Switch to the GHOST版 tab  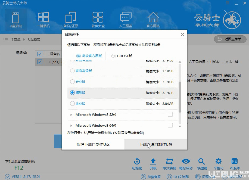[x=122, y=56]
